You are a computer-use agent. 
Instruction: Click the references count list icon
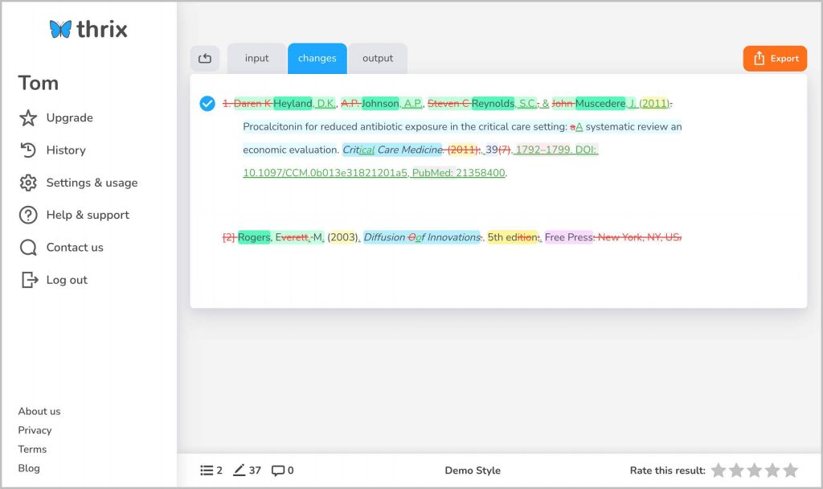coord(207,471)
